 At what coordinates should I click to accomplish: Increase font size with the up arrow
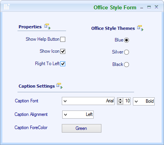120,100
